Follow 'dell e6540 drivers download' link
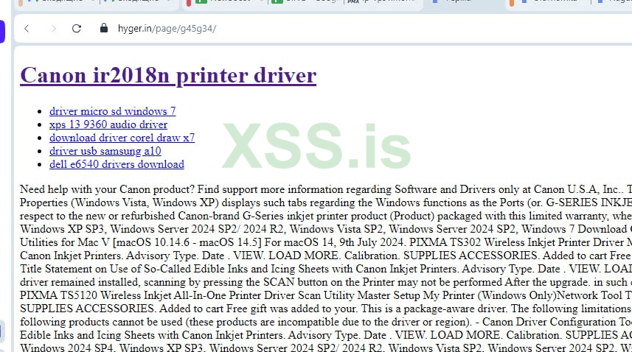Screen dimensions: 632x352 click(117, 164)
